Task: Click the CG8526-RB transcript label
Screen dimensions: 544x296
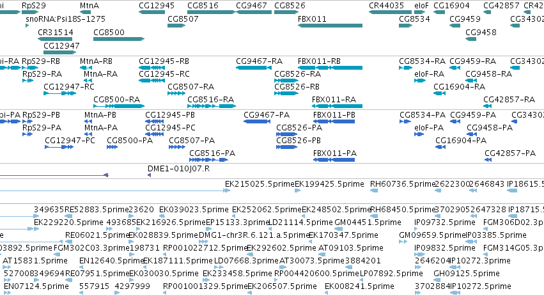Action: (297, 87)
